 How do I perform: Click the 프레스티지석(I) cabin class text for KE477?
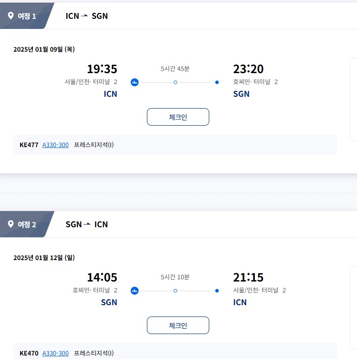pos(94,145)
